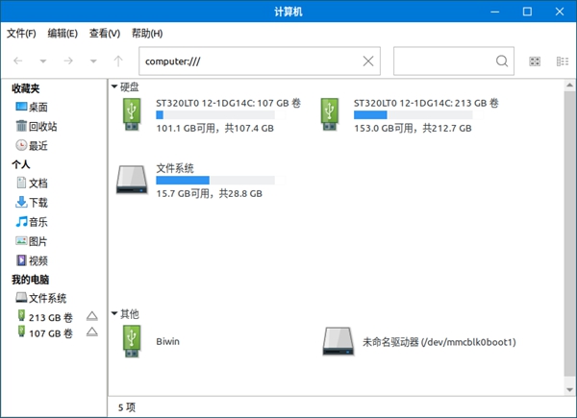This screenshot has height=418, width=577.
Task: Collapse the 其他 section triangle
Action: [x=114, y=313]
